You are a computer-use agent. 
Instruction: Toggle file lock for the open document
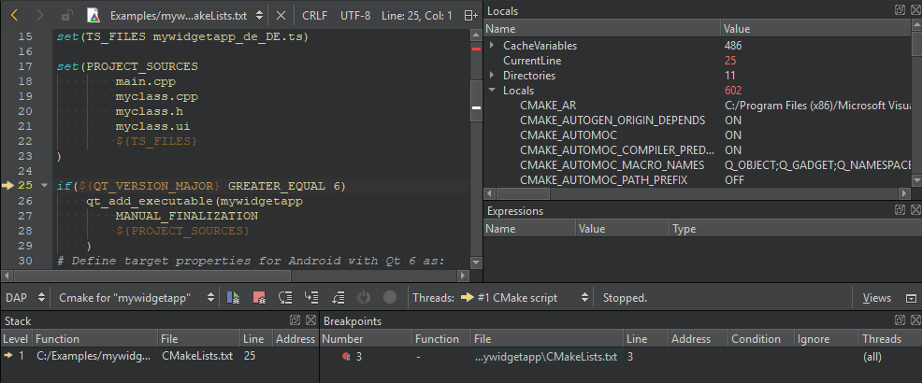(x=66, y=16)
